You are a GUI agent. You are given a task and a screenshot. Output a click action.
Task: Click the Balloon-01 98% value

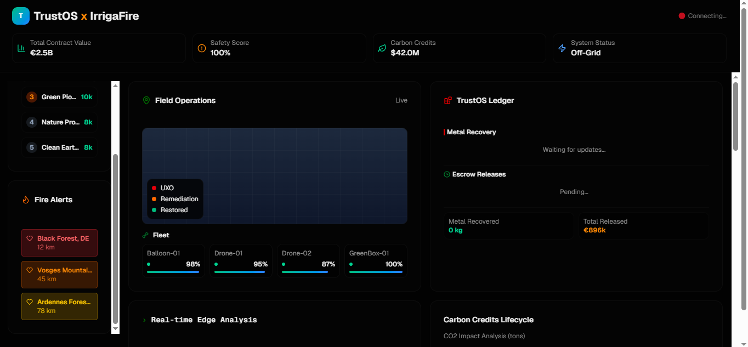[x=193, y=264]
